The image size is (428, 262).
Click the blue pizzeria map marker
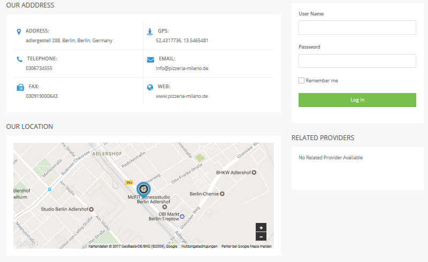pyautogui.click(x=143, y=189)
